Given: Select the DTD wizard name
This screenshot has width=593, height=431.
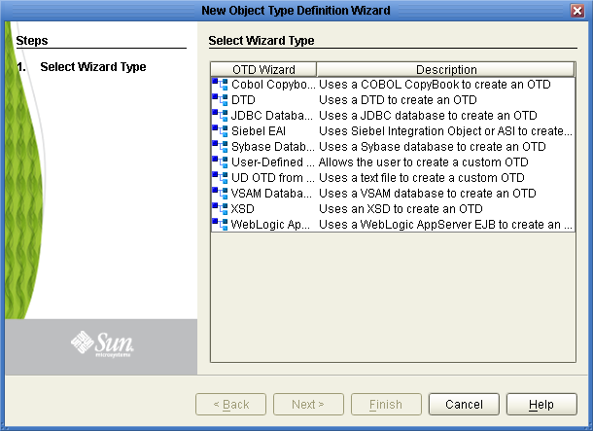Looking at the screenshot, I should [x=243, y=100].
